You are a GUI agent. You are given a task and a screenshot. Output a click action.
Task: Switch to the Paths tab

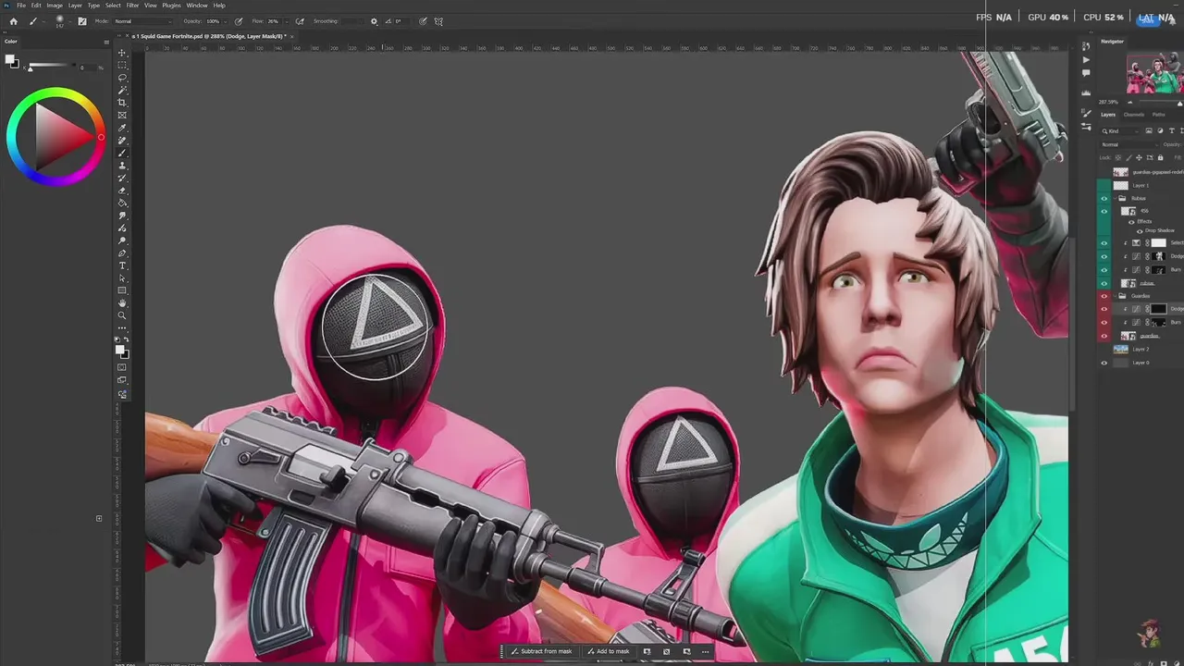tap(1158, 115)
